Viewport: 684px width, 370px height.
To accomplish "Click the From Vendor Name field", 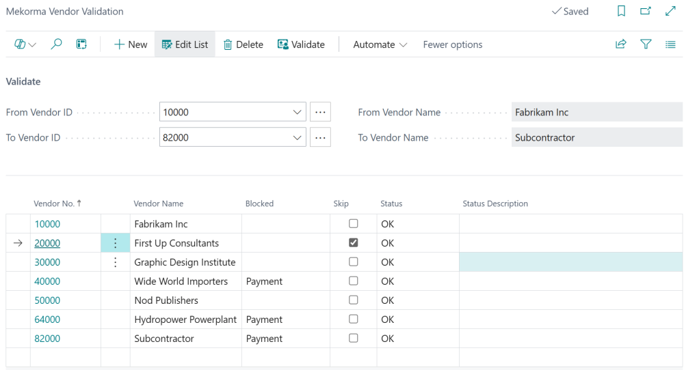I will click(596, 113).
